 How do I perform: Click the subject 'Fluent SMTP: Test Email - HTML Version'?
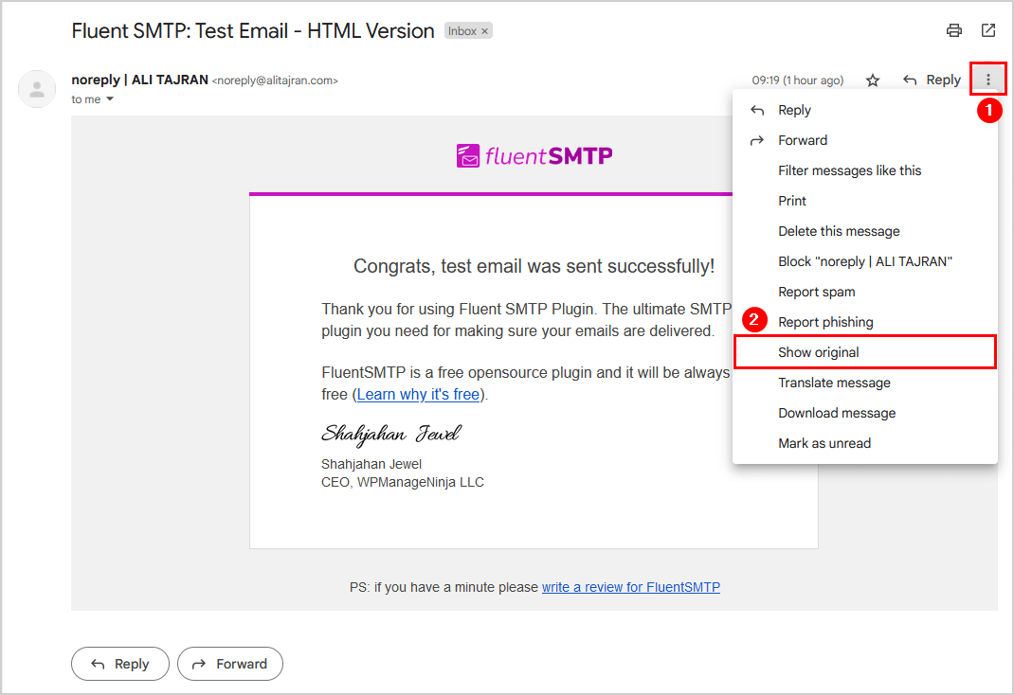point(253,31)
